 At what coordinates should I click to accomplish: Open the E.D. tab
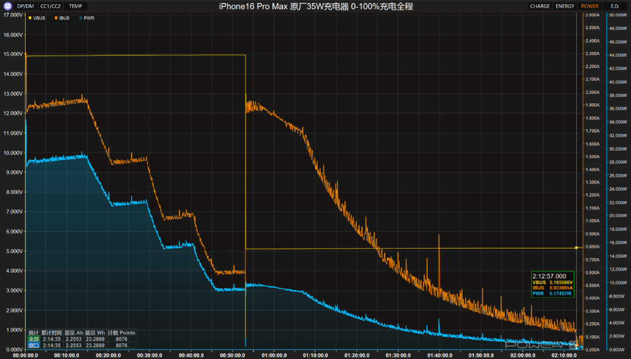(x=615, y=6)
